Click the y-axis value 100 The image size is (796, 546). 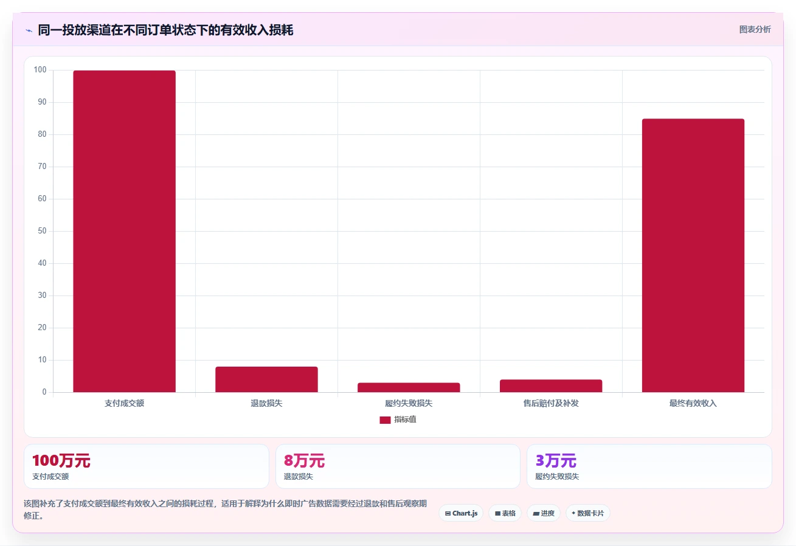40,70
